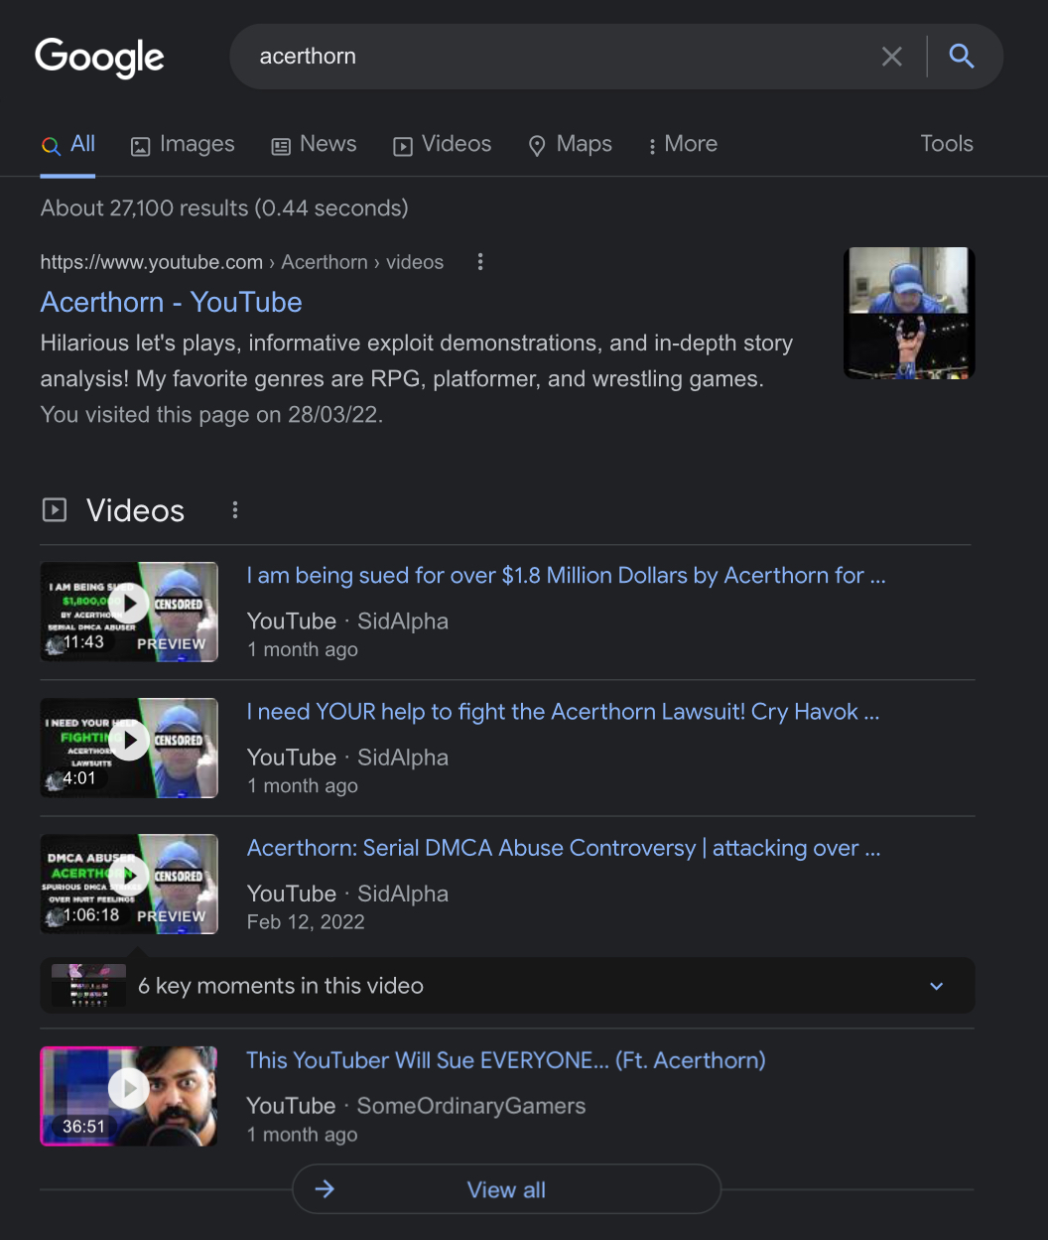Click the Google logo

[99, 58]
